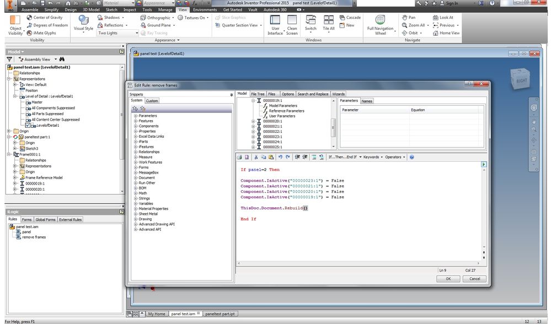Viewport: 551px width, 324px height.
Task: Click the iMate Glyphs icon
Action: tap(30, 33)
